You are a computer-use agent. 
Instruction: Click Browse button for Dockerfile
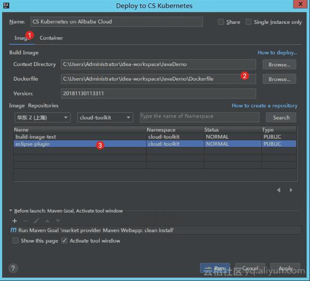[279, 79]
